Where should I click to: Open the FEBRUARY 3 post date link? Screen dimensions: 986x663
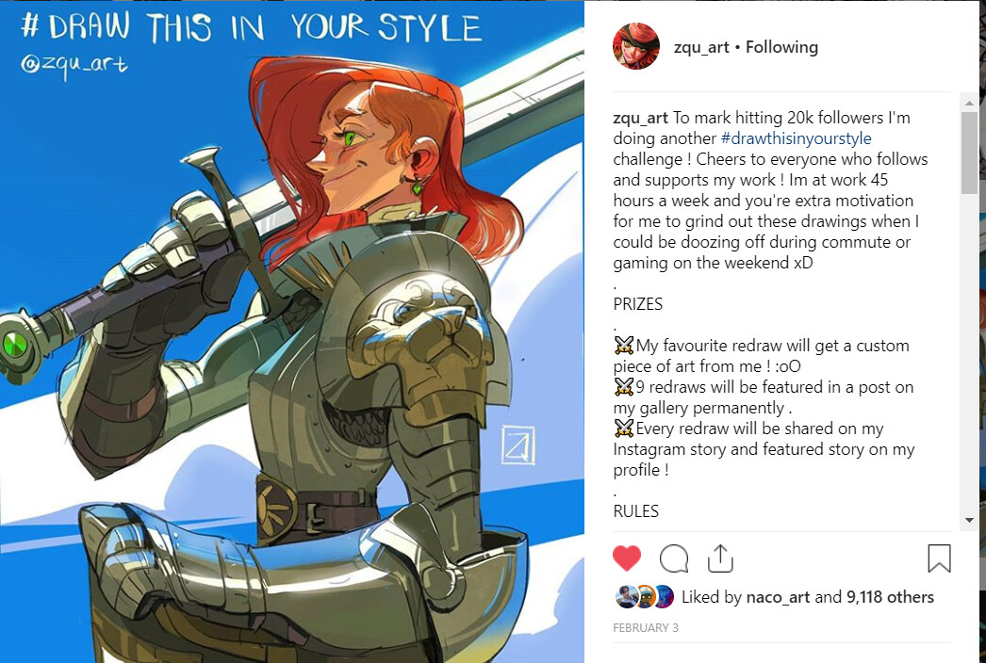(645, 627)
